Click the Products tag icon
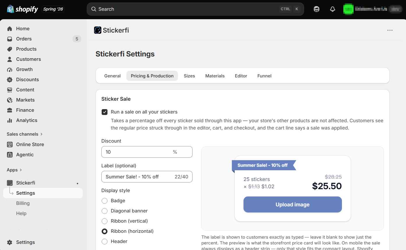 click(10, 49)
